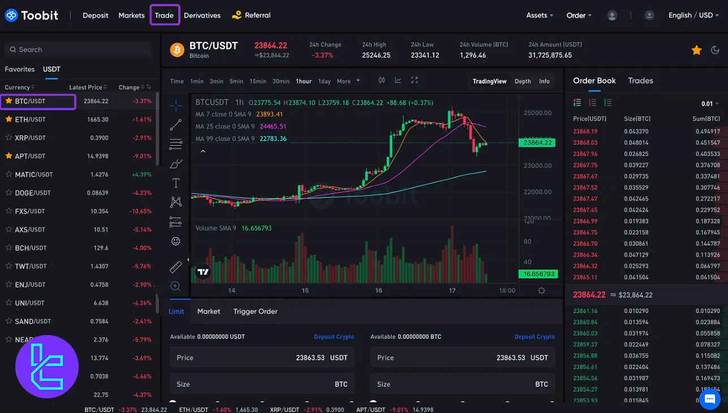
Task: Show only sell orders in order book
Action: 593,103
